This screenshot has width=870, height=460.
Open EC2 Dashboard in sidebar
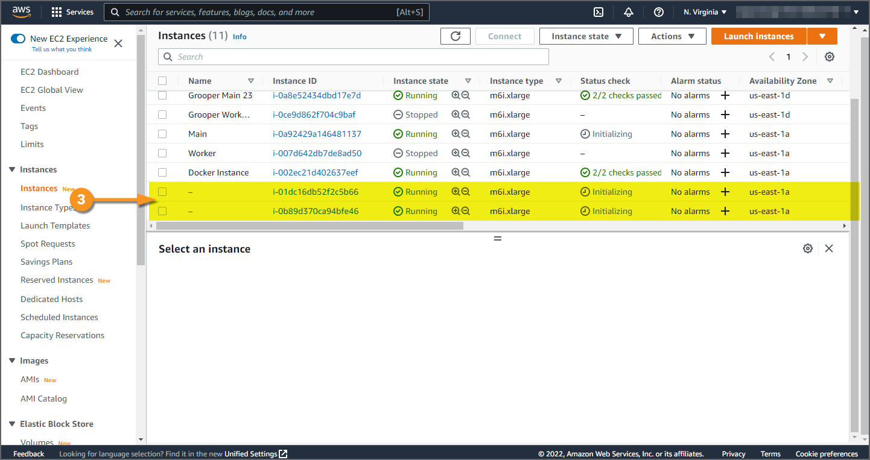point(49,72)
